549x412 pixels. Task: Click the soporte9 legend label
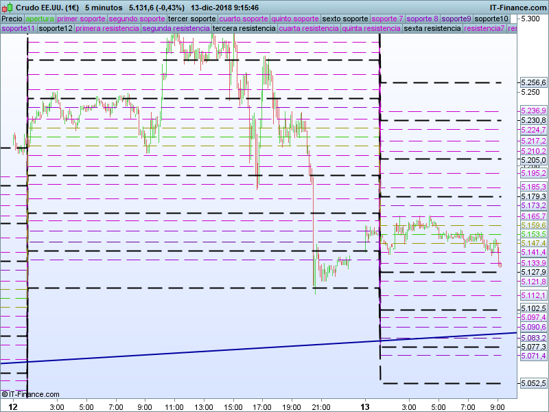[x=456, y=19]
